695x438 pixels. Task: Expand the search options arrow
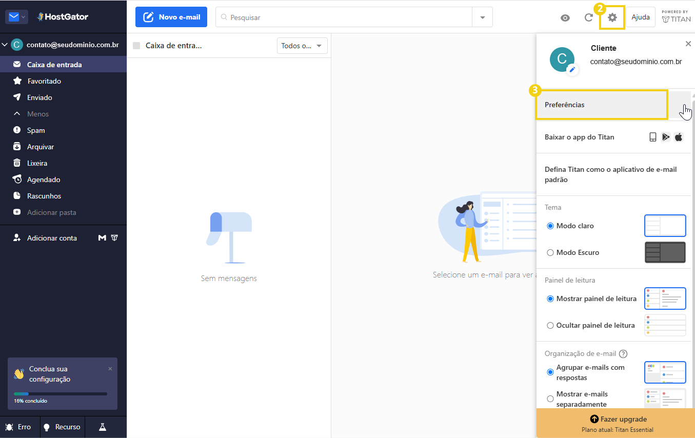[x=482, y=17]
